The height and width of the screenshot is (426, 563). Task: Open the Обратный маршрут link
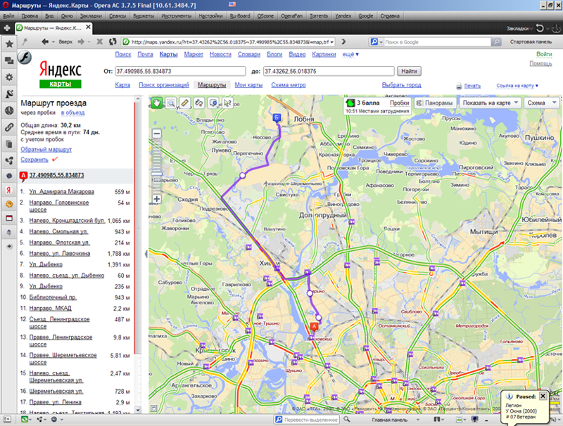[x=46, y=149]
